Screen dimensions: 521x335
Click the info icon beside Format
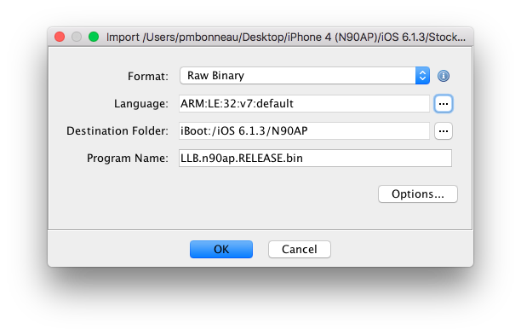coord(444,76)
